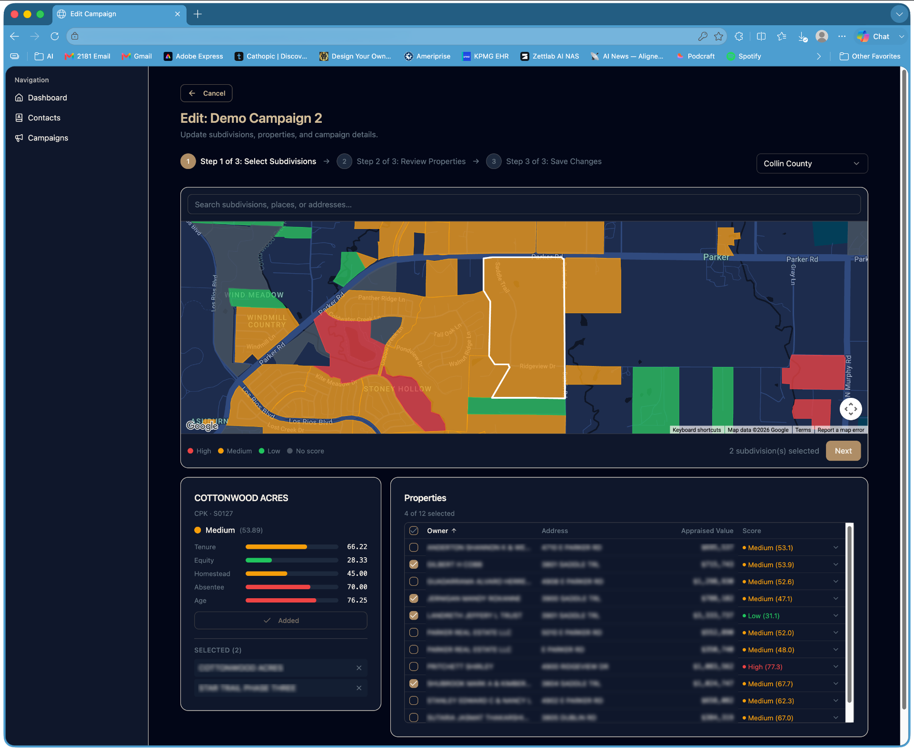Open browser extensions icon

pyautogui.click(x=739, y=36)
